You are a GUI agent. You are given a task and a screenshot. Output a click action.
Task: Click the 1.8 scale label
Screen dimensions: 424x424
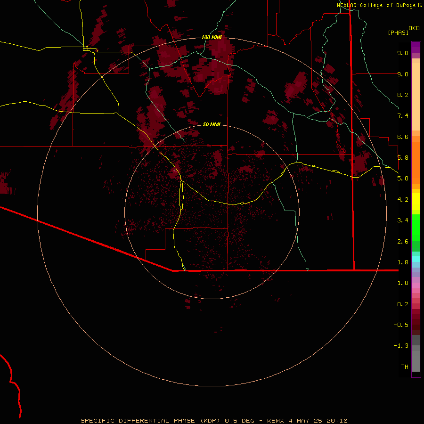pos(403,262)
